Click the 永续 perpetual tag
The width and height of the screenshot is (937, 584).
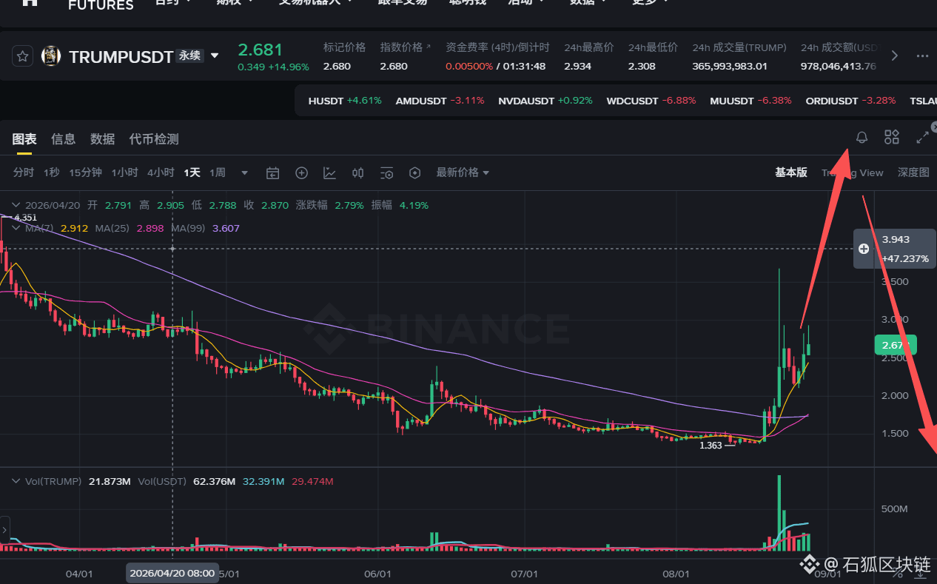pyautogui.click(x=190, y=56)
